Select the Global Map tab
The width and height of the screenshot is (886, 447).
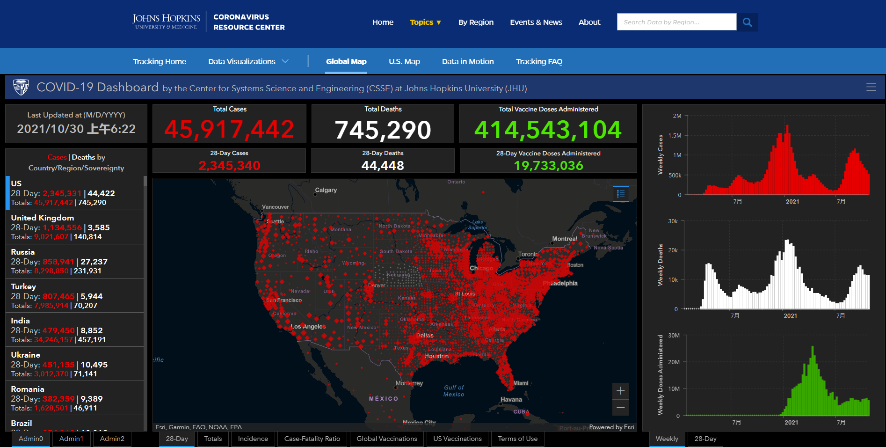coord(346,61)
